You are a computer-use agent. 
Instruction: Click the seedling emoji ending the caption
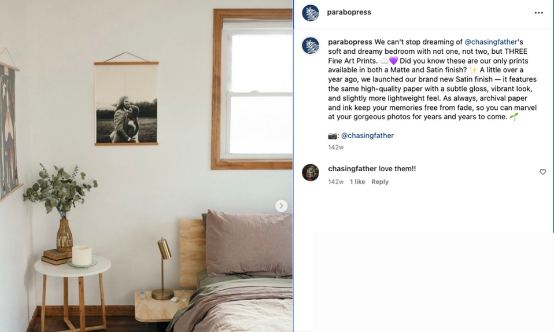(x=514, y=117)
